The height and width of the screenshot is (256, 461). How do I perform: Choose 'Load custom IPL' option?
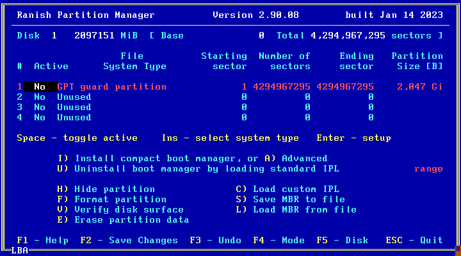pyautogui.click(x=287, y=189)
